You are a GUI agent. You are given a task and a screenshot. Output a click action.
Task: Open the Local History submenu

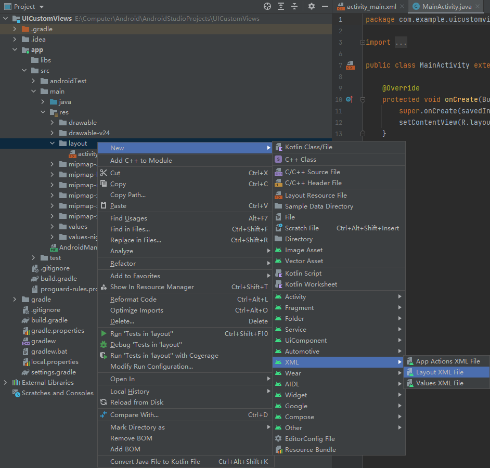pos(185,391)
